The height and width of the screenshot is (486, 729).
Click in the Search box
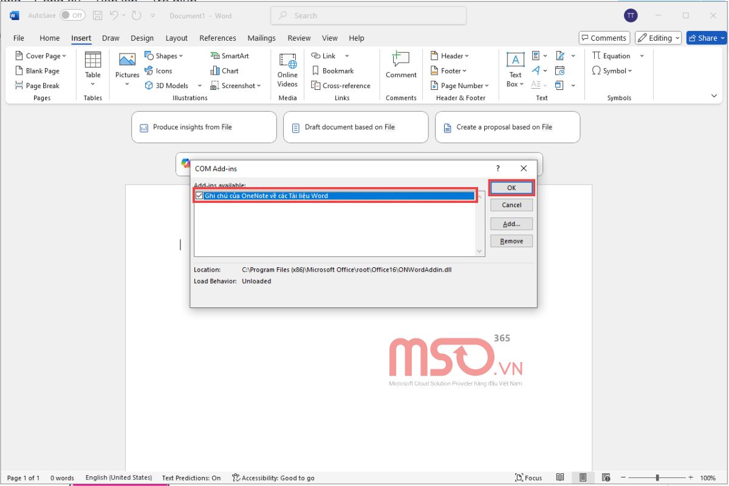click(x=369, y=16)
